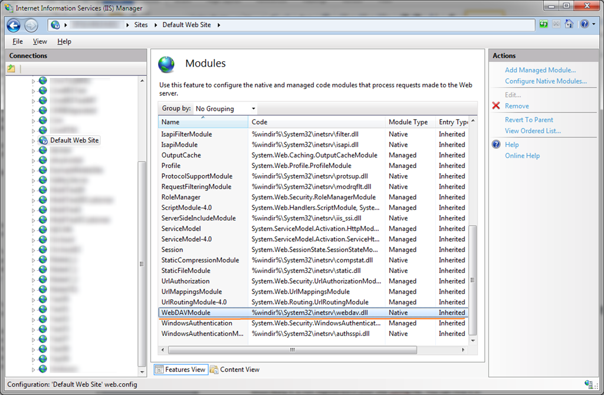Select the OutputCache module
This screenshot has height=395, width=604.
[x=314, y=155]
